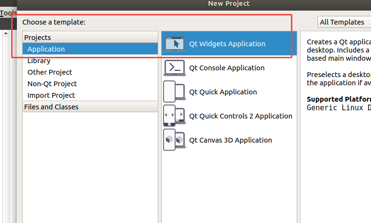Select the Qt Widgets Application label

point(227,44)
